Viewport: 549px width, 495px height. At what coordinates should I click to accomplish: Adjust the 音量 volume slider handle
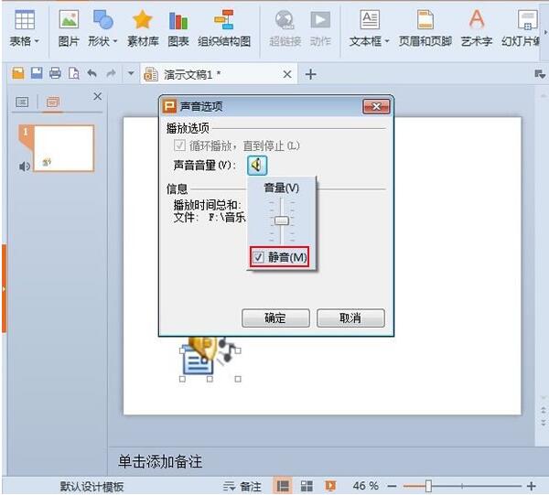(x=282, y=221)
